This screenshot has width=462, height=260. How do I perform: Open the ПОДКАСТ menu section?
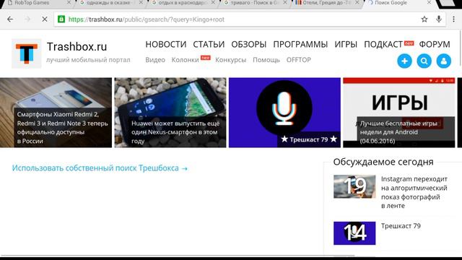(x=383, y=44)
